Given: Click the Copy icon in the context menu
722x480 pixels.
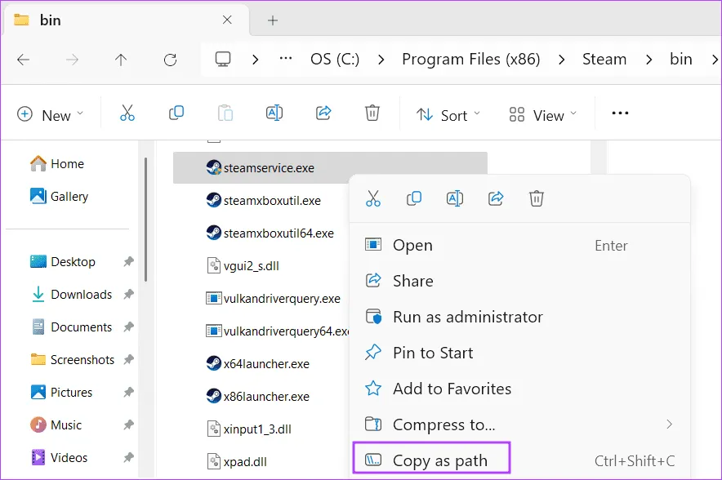Looking at the screenshot, I should [414, 199].
